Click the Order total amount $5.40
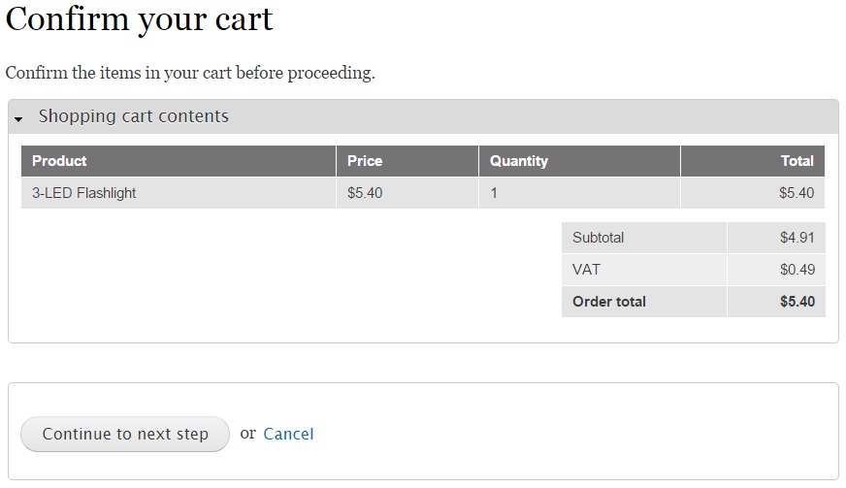The height and width of the screenshot is (488, 846). (x=797, y=301)
